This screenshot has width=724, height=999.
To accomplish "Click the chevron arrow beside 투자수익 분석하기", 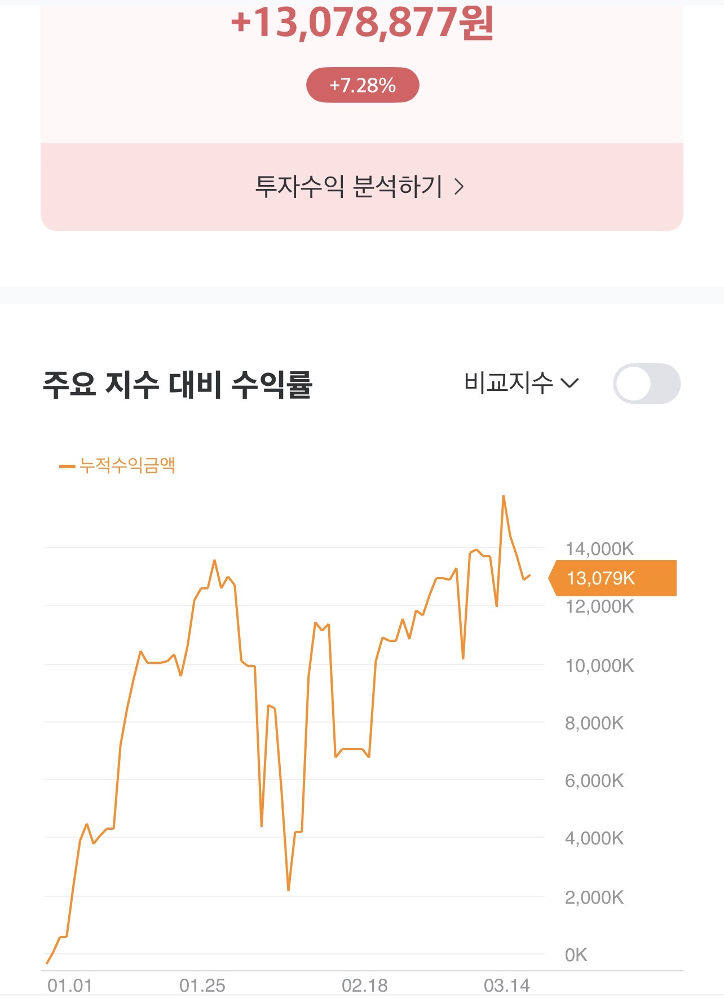I will pos(459,187).
